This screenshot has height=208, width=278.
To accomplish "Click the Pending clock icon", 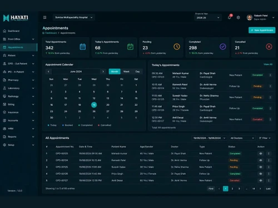I will pos(177,47).
